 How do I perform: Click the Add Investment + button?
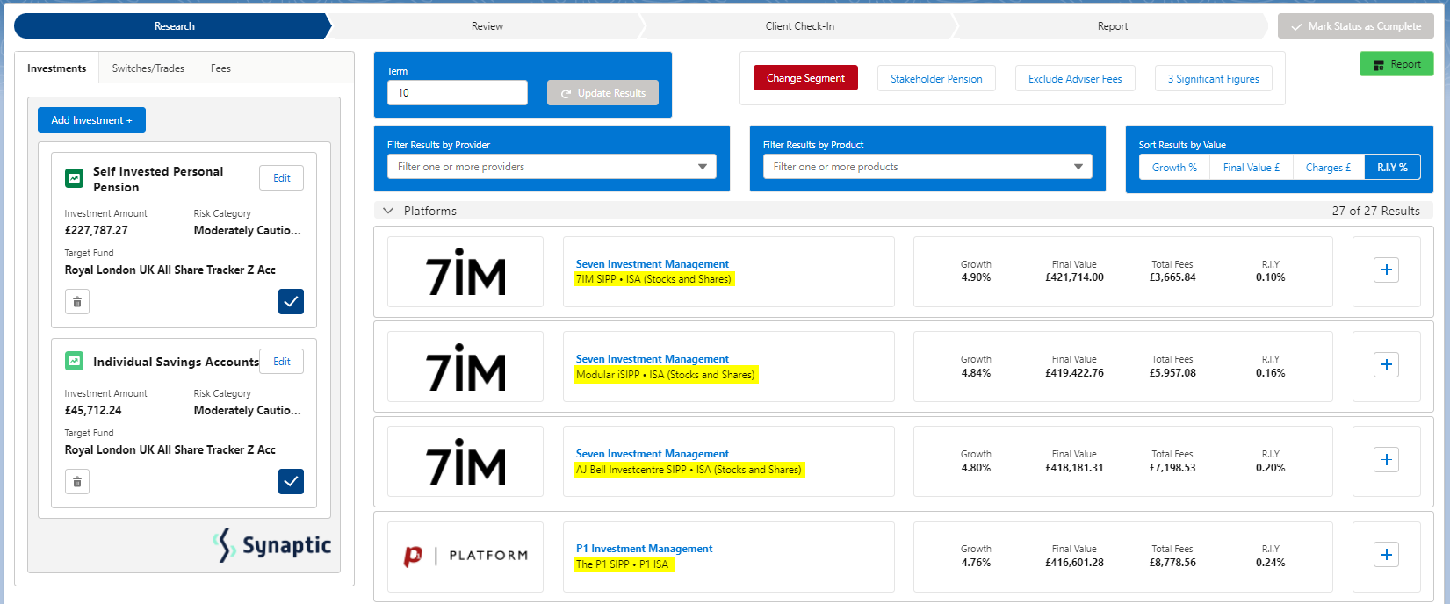(91, 120)
